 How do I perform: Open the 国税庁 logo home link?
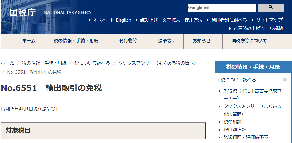click(x=23, y=12)
